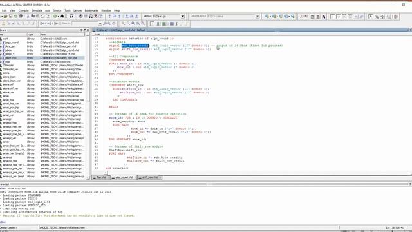Click the Redo toolbar icon
Screen dimensions: 412x232
pyautogui.click(x=48, y=16)
